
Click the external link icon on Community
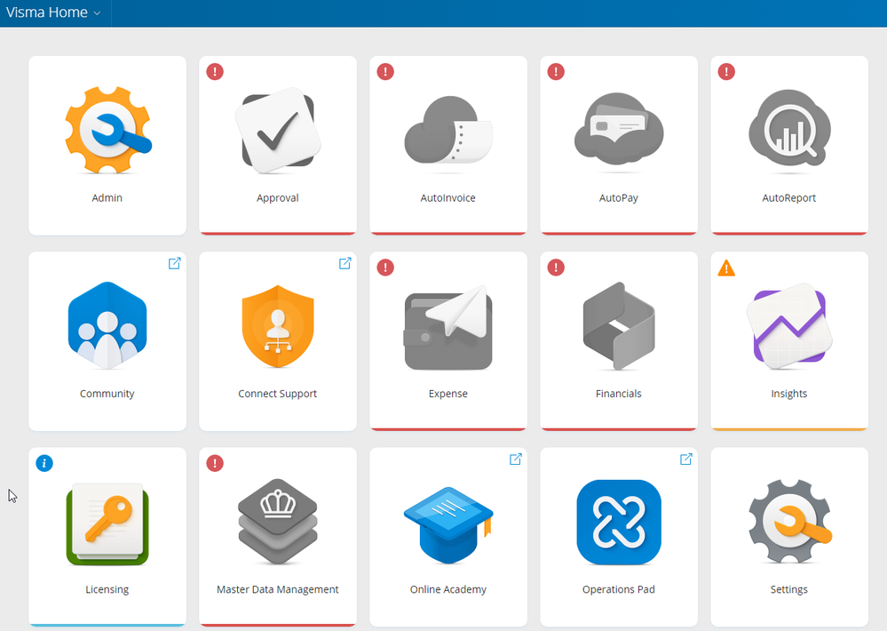click(x=175, y=263)
